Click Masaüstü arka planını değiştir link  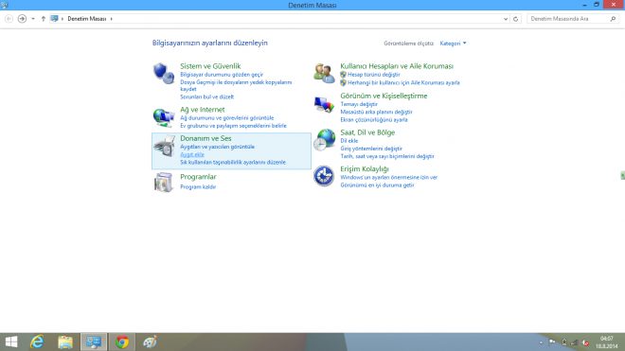pyautogui.click(x=376, y=112)
